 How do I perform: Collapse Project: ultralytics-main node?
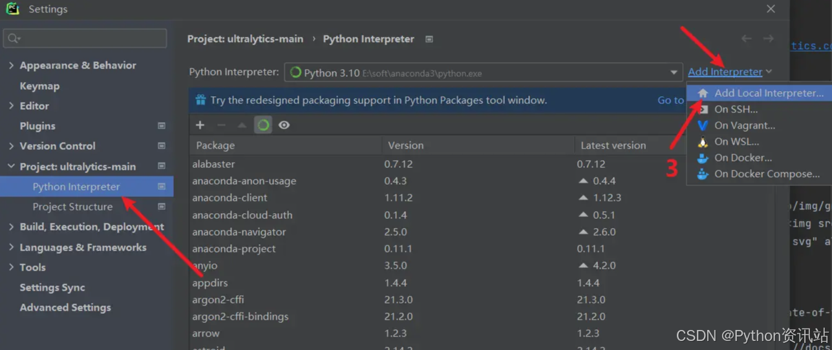point(11,167)
